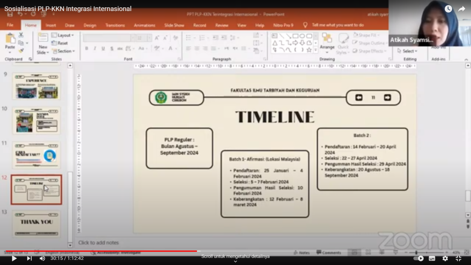Viewport: 471px width, 265px height.
Task: Select slide 13 Thank You thumbnail
Action: [36, 224]
